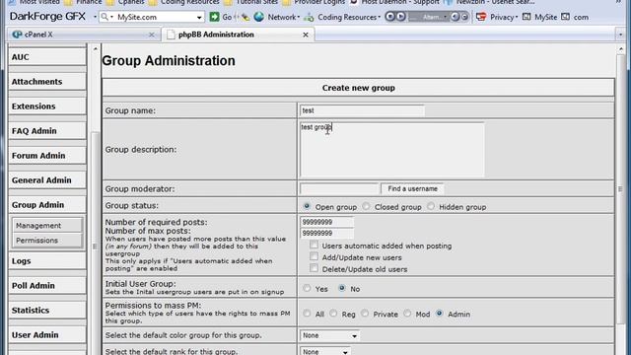Open Permissions under Group Admin
This screenshot has height=355, width=631.
point(47,241)
